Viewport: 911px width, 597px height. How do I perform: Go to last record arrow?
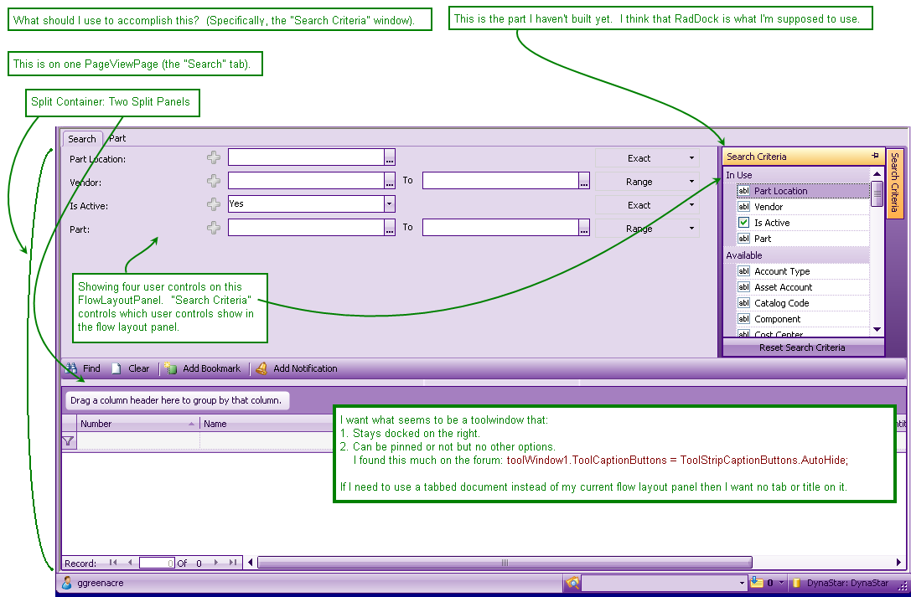(x=232, y=562)
